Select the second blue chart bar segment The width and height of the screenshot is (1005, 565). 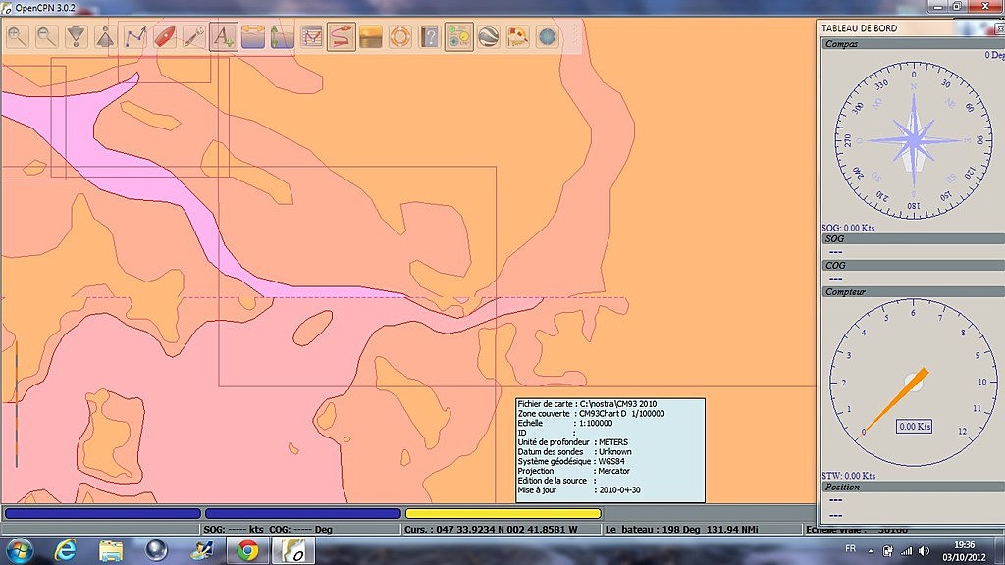point(303,513)
